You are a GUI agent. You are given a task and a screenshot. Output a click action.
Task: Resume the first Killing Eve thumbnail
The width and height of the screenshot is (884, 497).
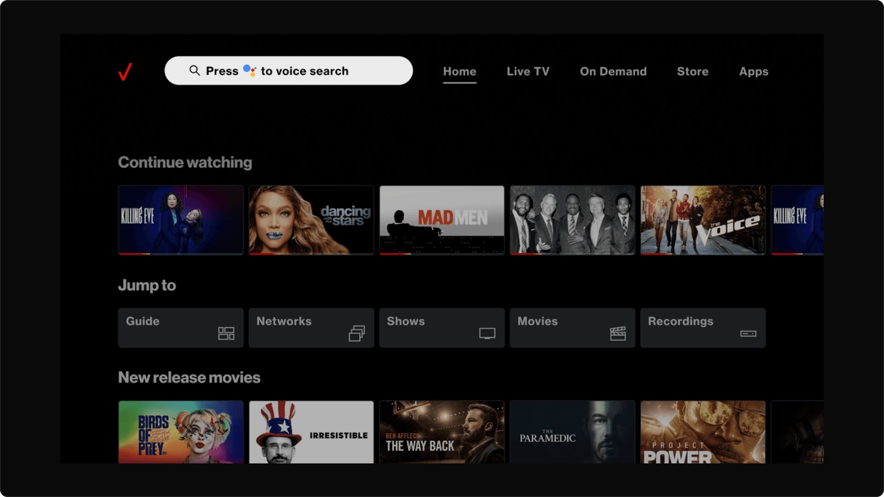181,220
